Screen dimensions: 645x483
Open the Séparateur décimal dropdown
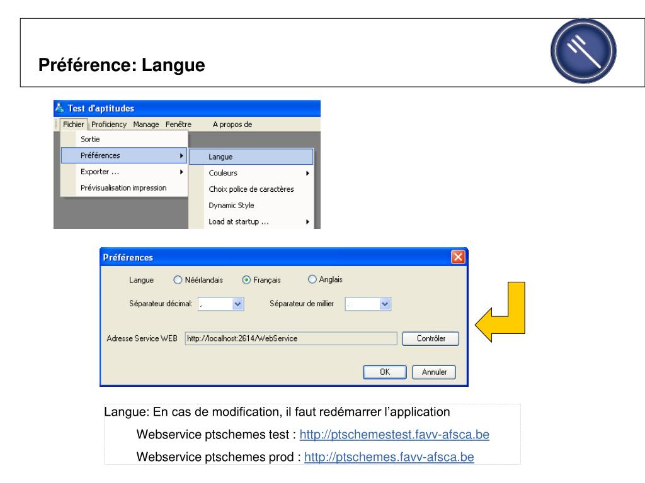(x=237, y=304)
